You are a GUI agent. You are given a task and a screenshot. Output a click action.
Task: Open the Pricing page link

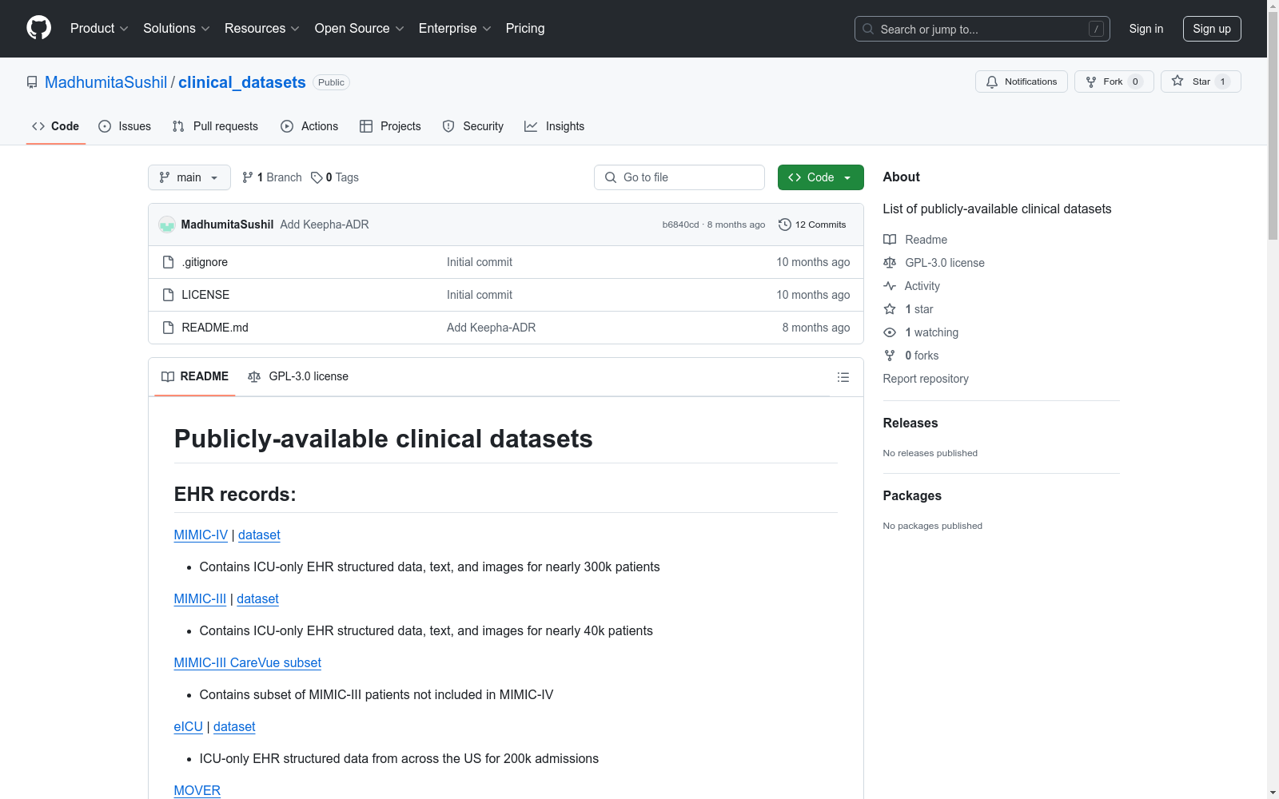click(525, 29)
